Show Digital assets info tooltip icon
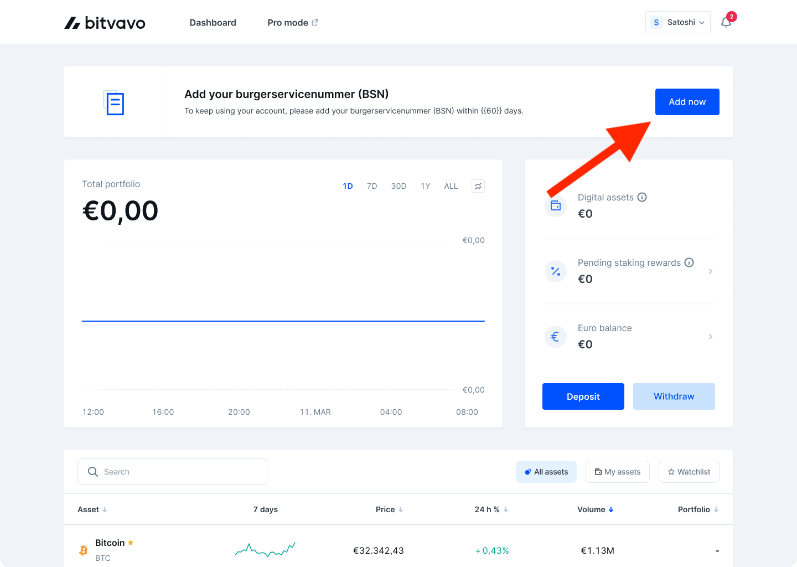 click(x=642, y=197)
